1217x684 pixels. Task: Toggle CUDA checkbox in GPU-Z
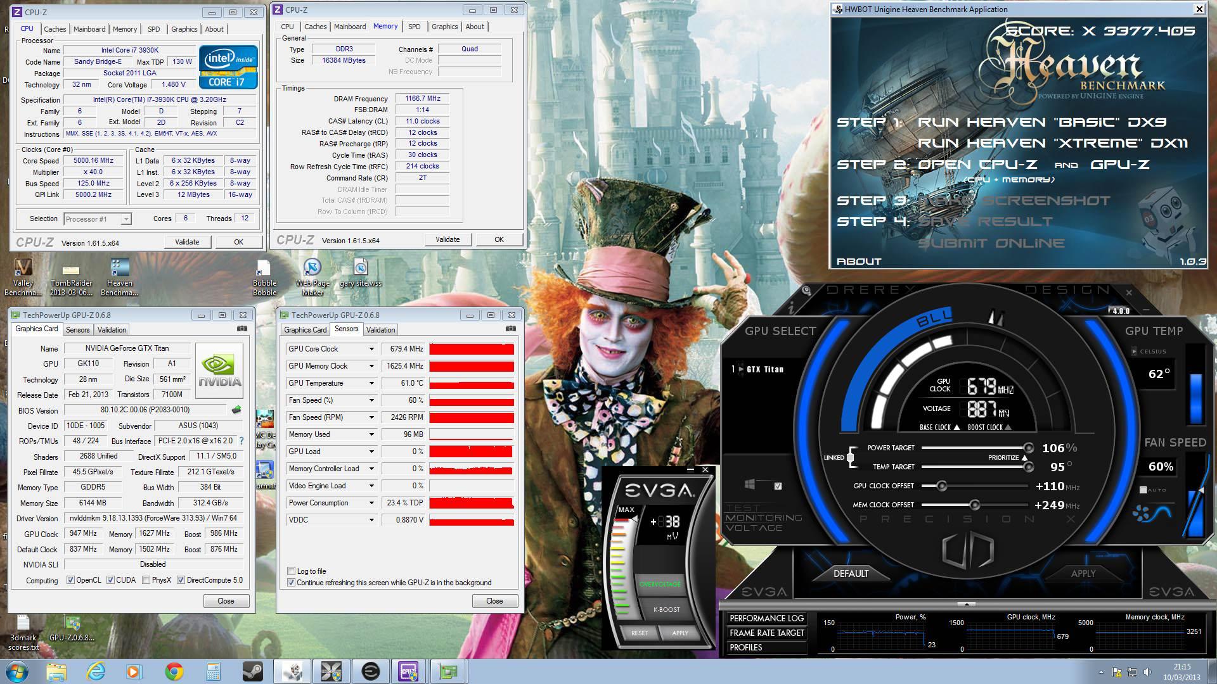(x=110, y=580)
